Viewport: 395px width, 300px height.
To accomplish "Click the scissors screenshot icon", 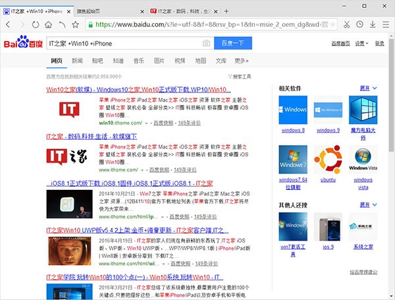I will 346,24.
